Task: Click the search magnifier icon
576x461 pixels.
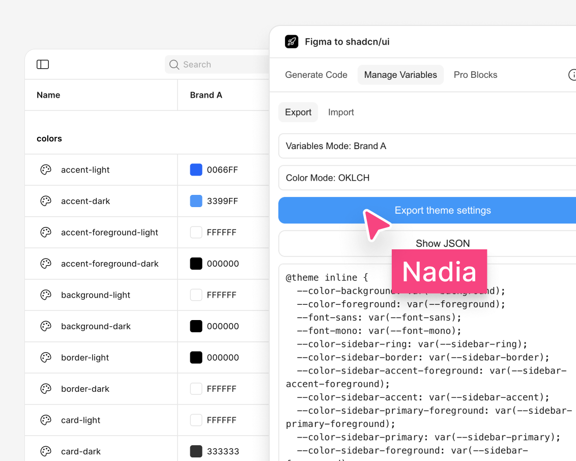Action: coord(174,65)
